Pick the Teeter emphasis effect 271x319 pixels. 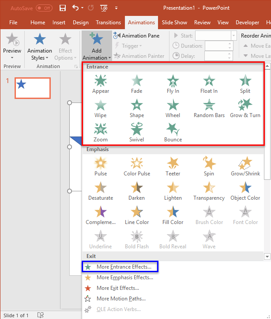coord(173,167)
